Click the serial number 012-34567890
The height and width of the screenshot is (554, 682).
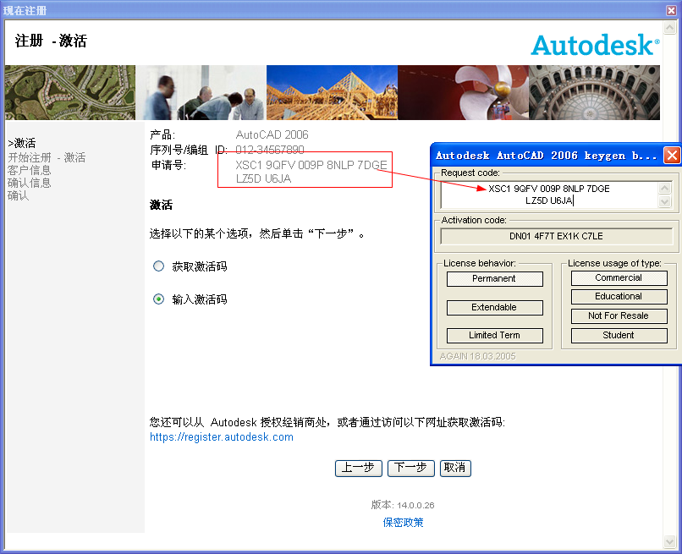click(270, 150)
